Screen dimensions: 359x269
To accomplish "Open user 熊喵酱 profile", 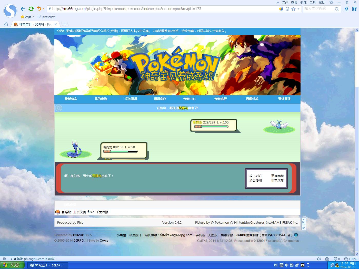I will (x=67, y=212).
